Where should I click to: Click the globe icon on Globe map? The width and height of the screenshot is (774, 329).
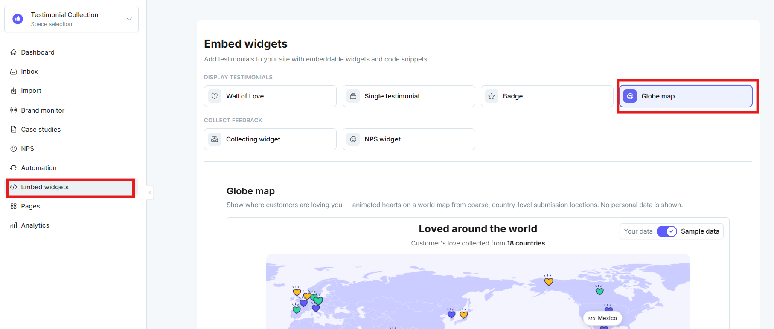[630, 96]
